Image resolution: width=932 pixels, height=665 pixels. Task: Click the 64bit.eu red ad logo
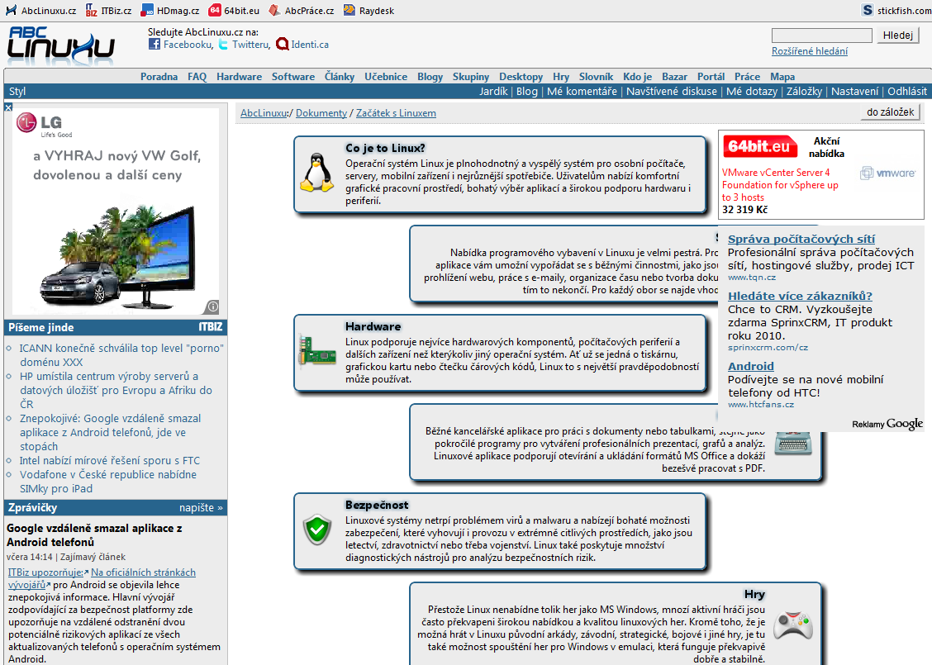pyautogui.click(x=759, y=146)
